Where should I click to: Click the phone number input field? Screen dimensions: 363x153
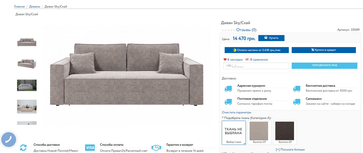point(256,66)
